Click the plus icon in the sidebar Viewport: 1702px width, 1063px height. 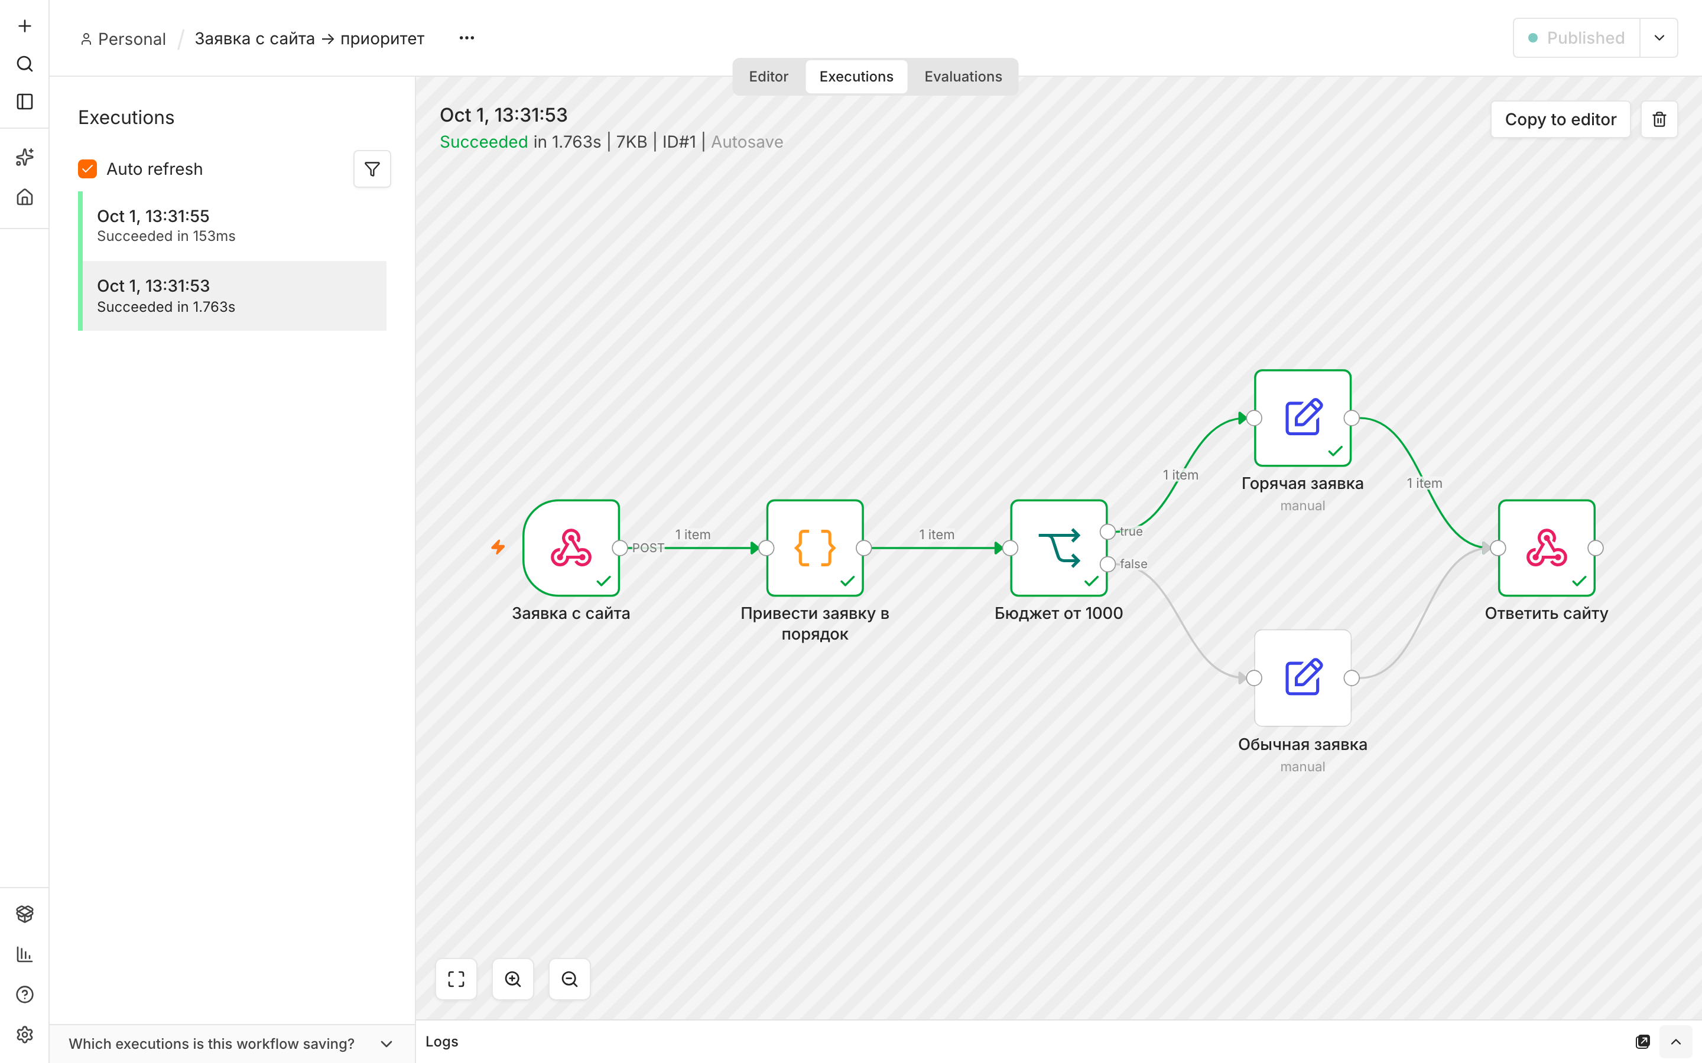click(25, 26)
